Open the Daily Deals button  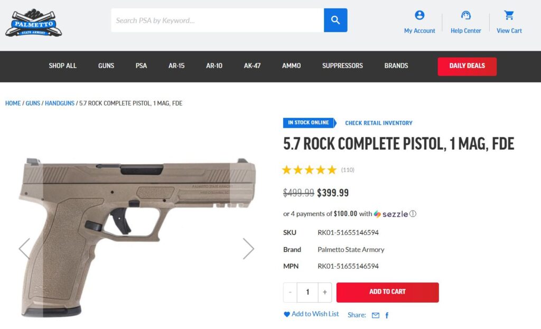pos(467,66)
